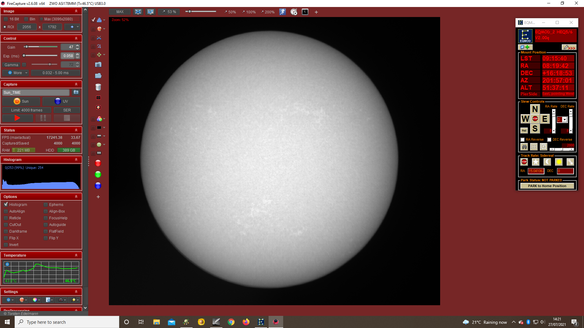Click the fit-to-screen monitor icon
Viewport: 584px width, 328px height.
point(138,12)
